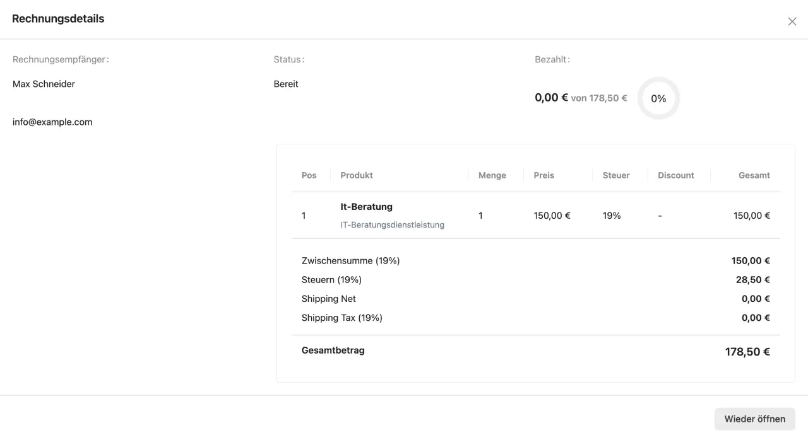Click the Discount column header

(675, 175)
